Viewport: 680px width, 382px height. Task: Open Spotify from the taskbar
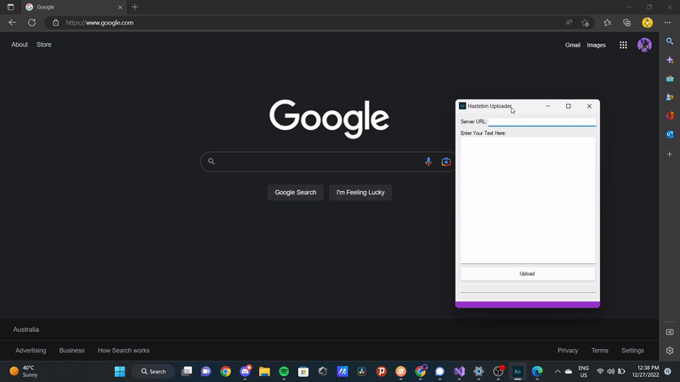[x=284, y=372]
